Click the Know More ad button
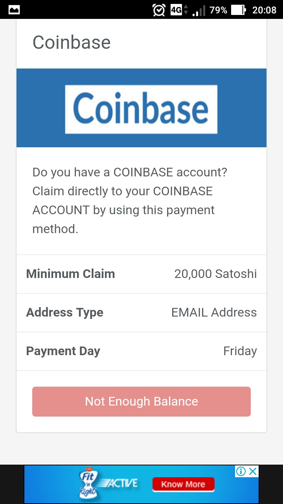The width and height of the screenshot is (283, 504). pyautogui.click(x=183, y=484)
